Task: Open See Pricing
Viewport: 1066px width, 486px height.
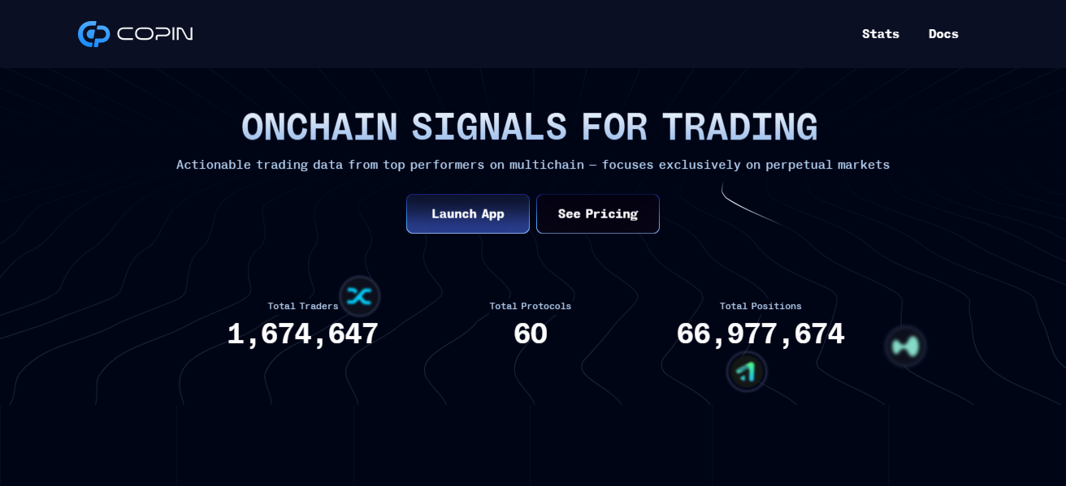Action: tap(597, 213)
